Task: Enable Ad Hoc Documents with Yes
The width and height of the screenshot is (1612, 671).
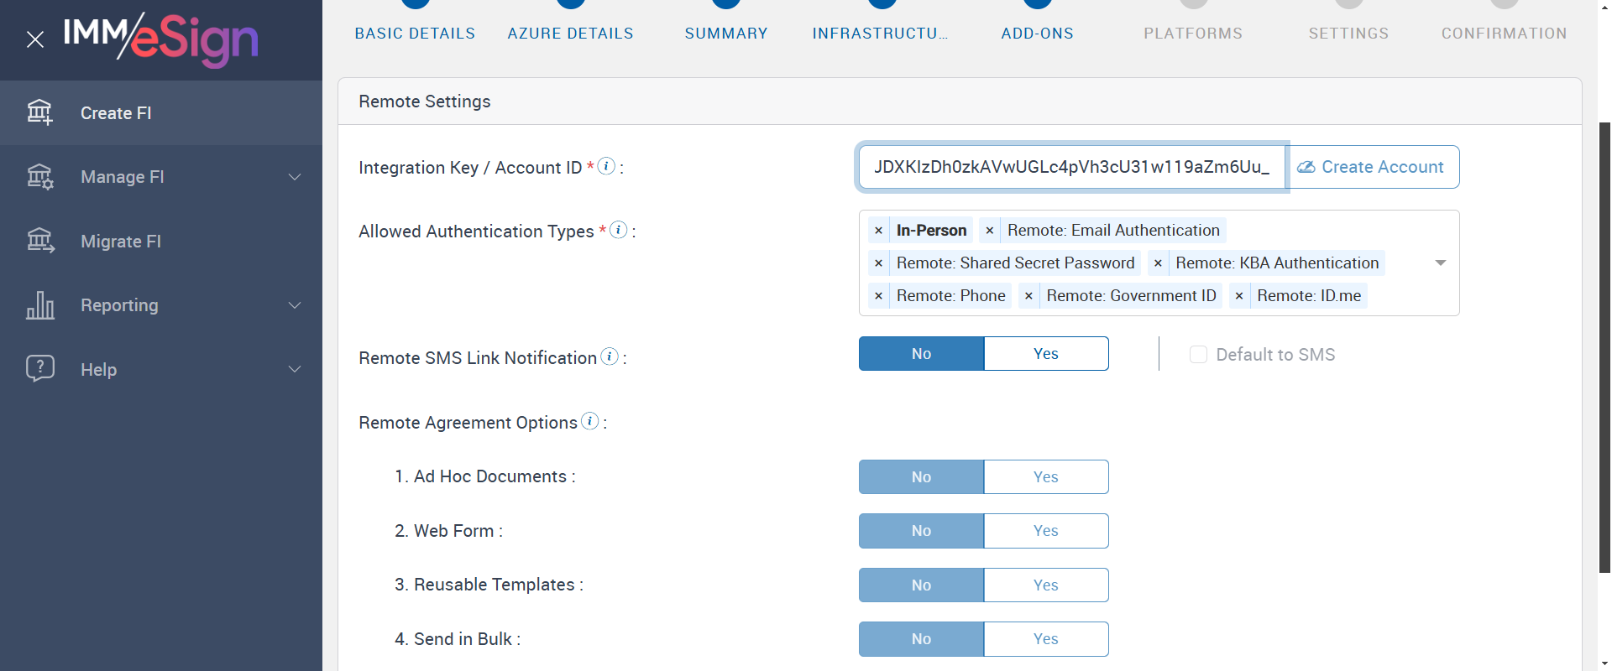Action: (1045, 477)
